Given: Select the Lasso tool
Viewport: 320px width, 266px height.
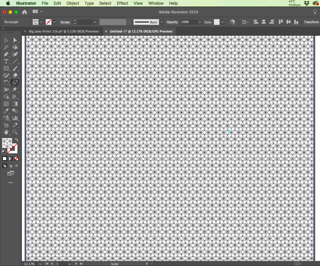Looking at the screenshot, I should pos(15,47).
